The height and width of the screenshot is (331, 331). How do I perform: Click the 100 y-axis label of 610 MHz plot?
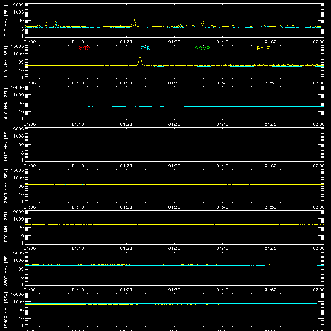coord(20,103)
